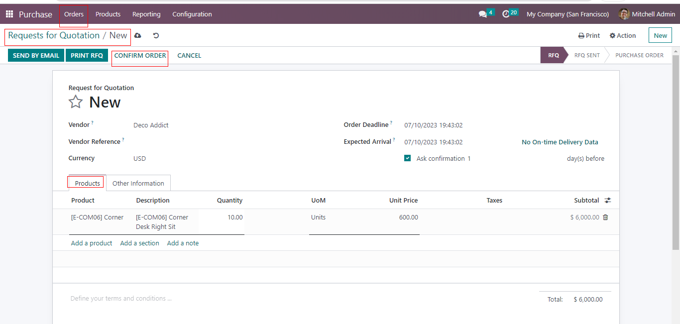Open the Reporting menu

(x=146, y=14)
